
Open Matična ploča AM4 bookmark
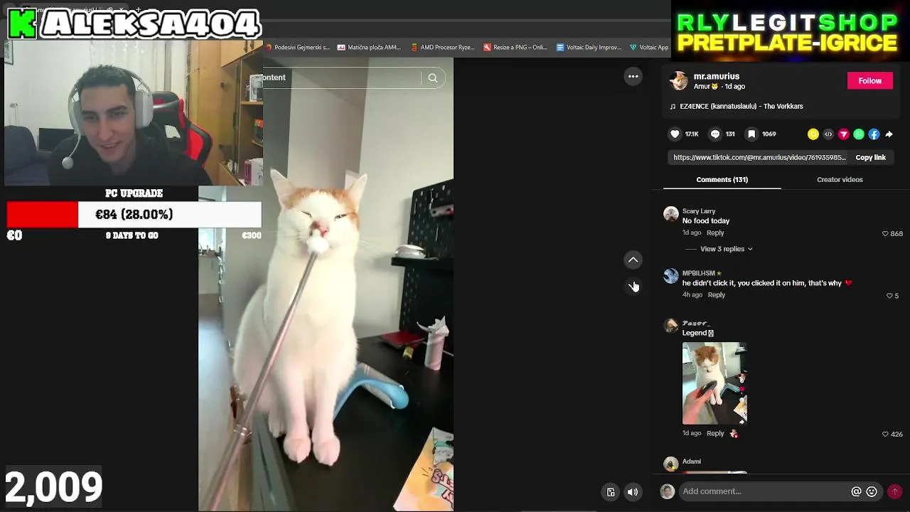pos(370,48)
